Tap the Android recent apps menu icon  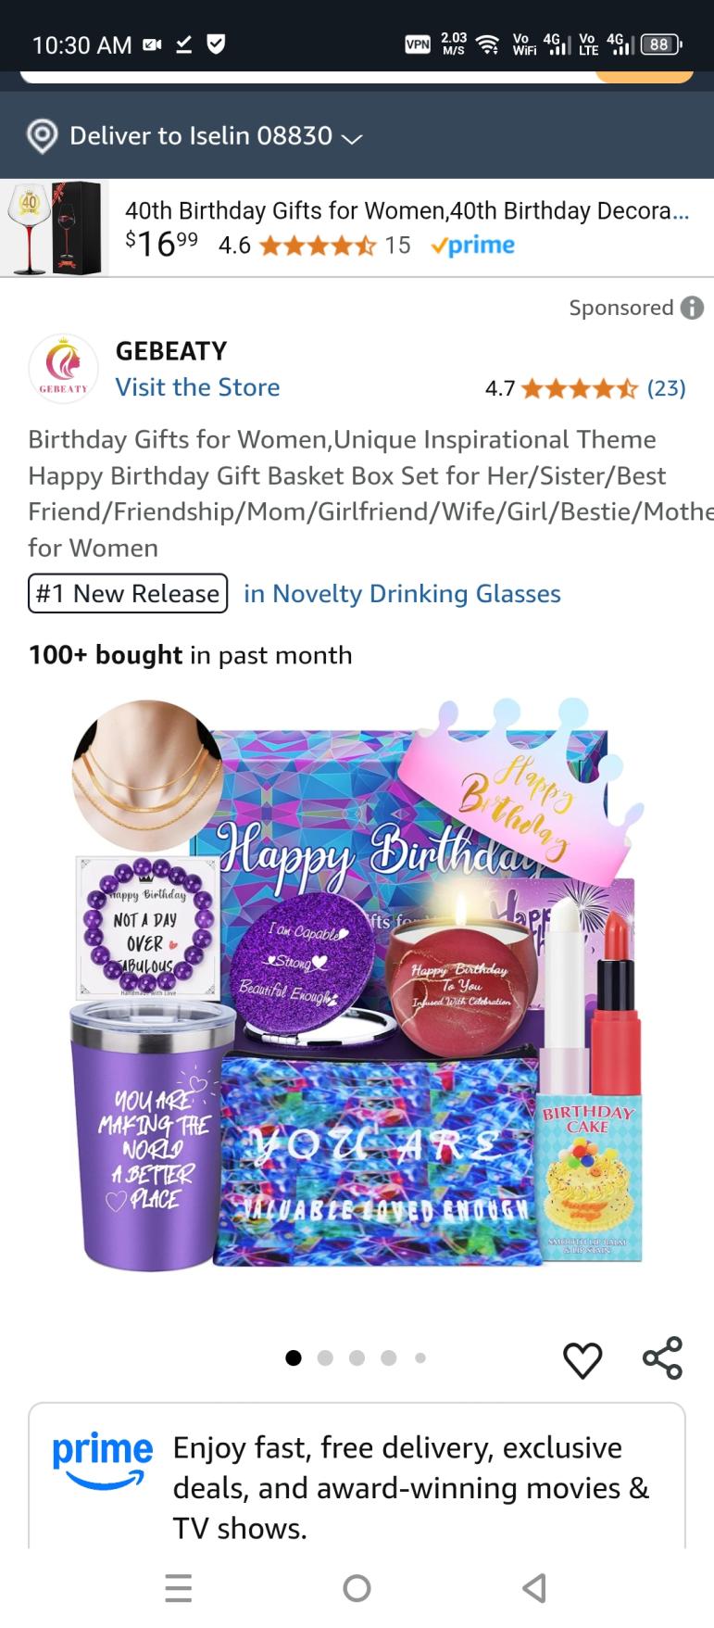point(178,1588)
